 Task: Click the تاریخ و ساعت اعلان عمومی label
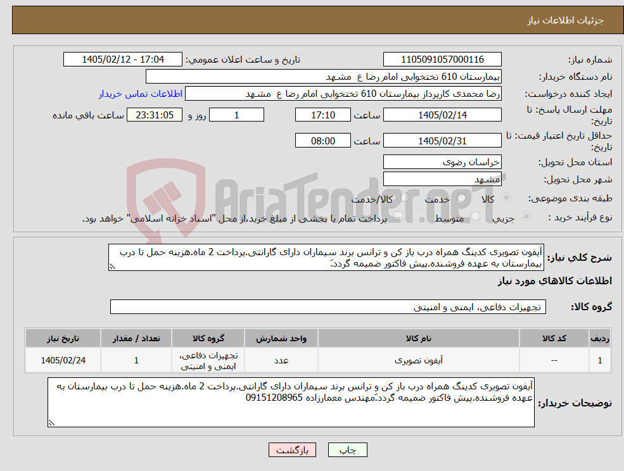pos(243,60)
